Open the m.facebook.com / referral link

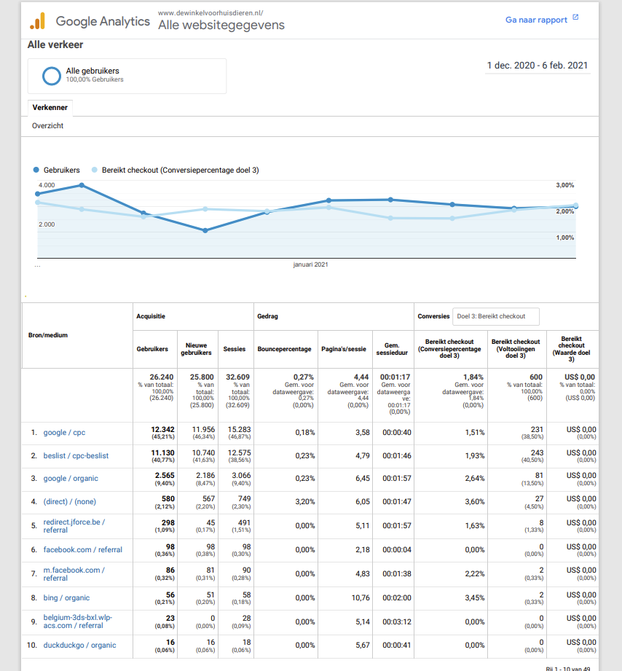pos(74,574)
